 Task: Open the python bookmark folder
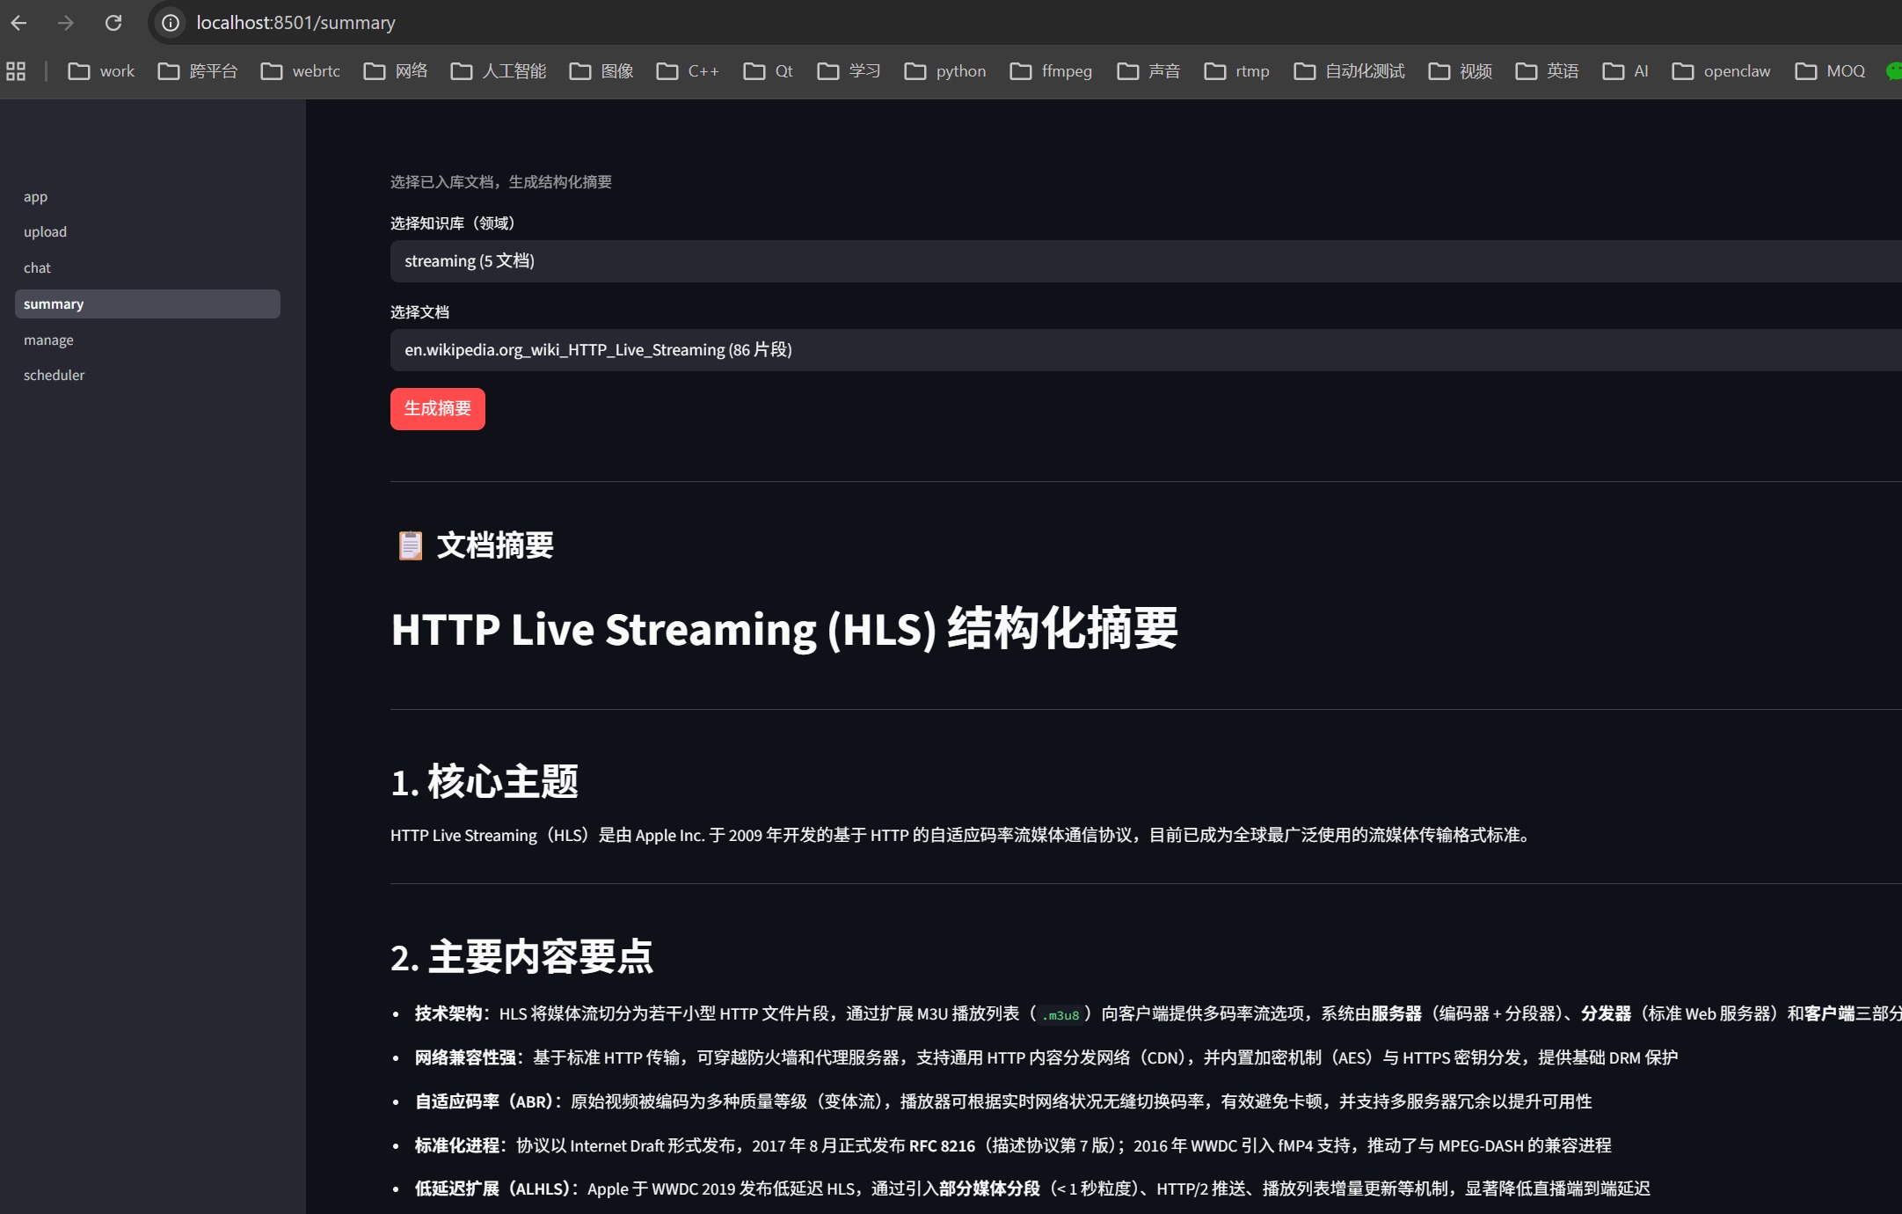click(x=945, y=71)
